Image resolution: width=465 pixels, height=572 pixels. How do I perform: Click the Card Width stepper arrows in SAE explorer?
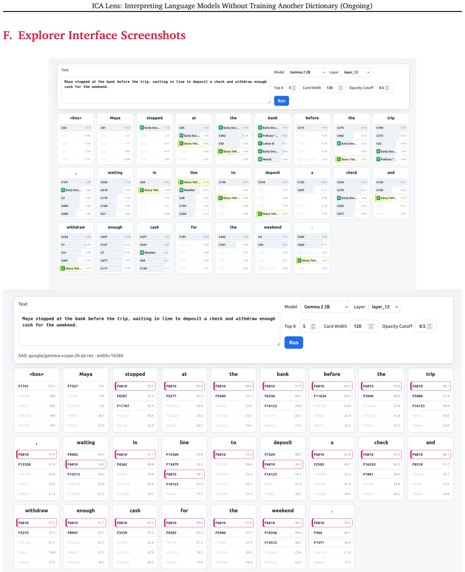(371, 326)
